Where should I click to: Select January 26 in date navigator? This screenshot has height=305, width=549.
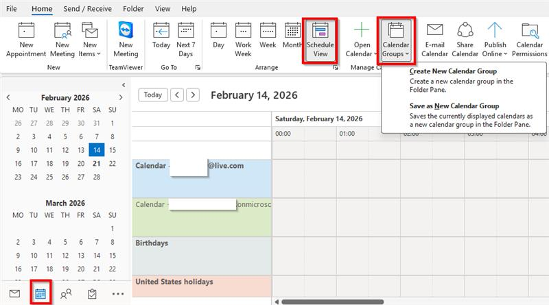tap(18, 123)
